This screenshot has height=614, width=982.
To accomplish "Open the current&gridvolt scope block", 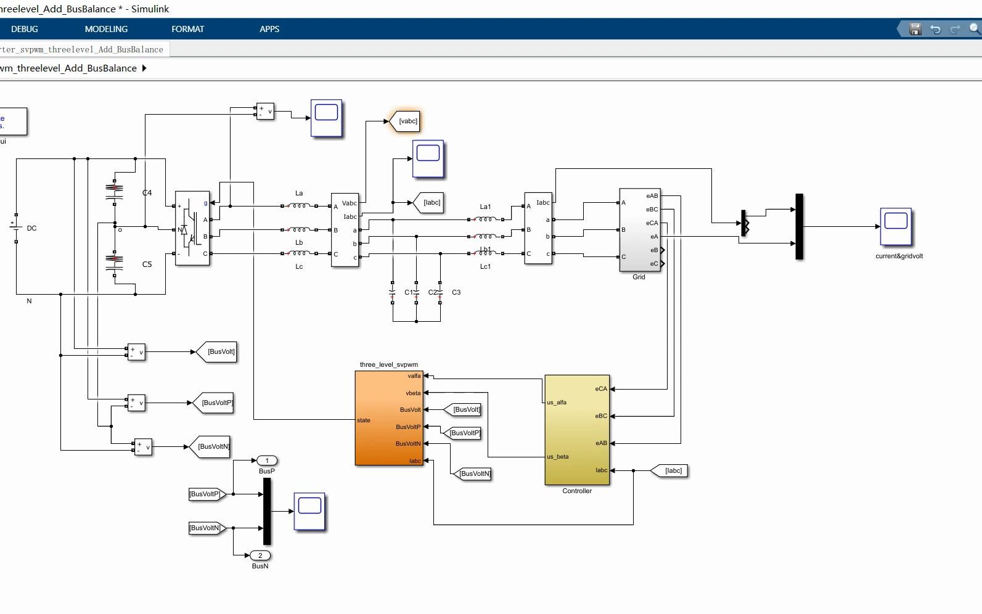I will coord(896,227).
